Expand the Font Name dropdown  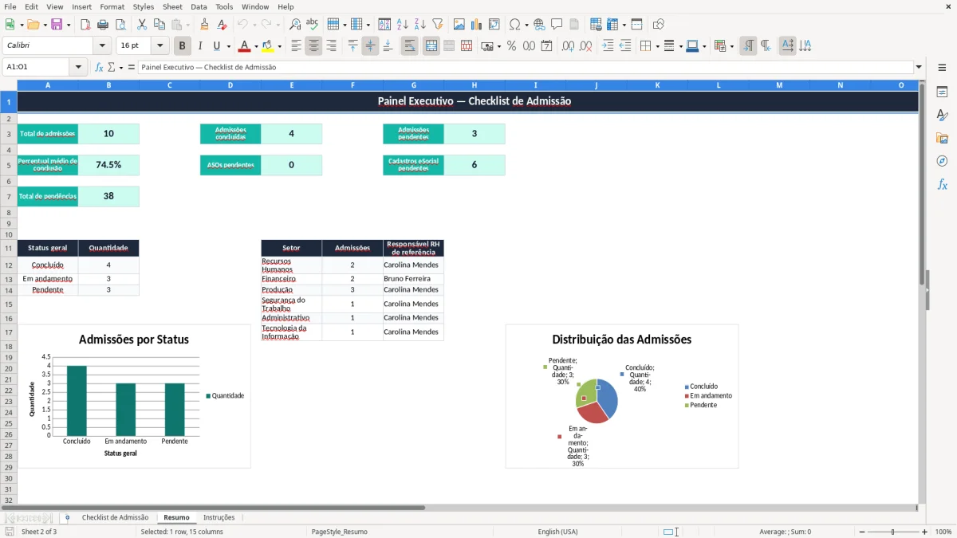tap(102, 46)
